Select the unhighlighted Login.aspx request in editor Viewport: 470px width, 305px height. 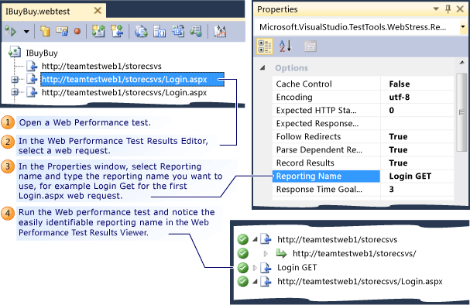(x=124, y=93)
